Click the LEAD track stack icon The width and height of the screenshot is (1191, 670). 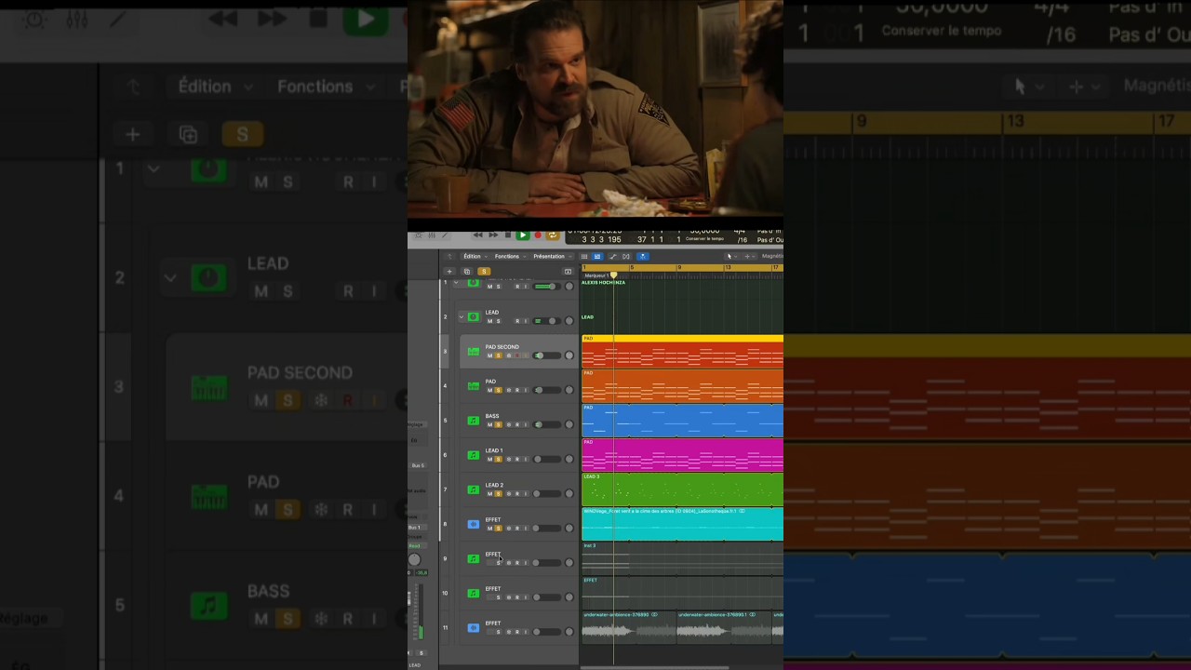coord(473,317)
